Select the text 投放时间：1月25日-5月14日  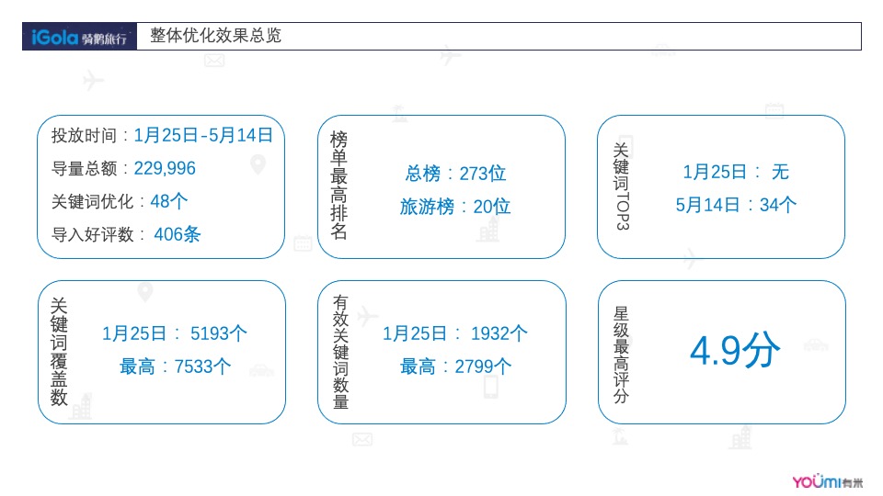pyautogui.click(x=162, y=135)
